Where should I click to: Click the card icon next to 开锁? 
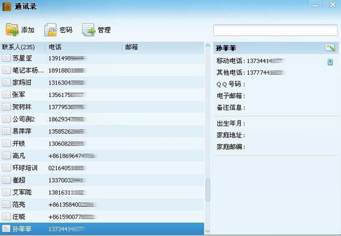click(x=6, y=143)
